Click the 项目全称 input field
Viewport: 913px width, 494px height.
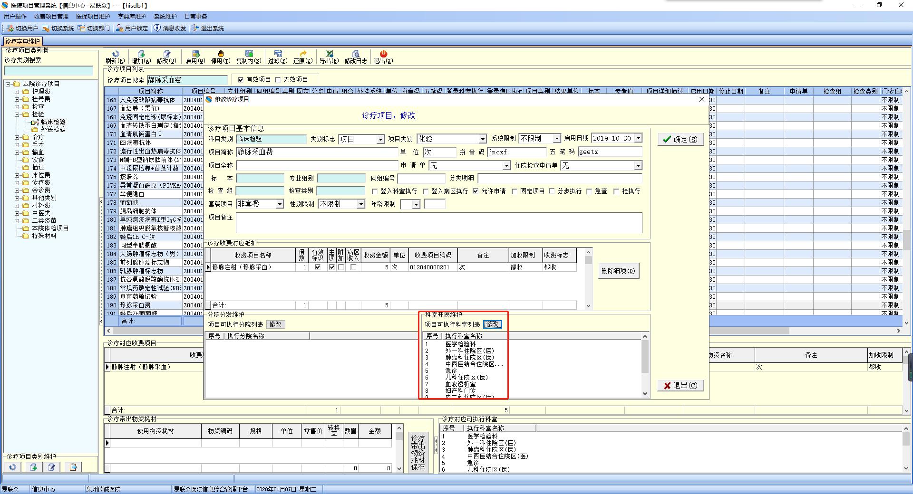click(317, 166)
